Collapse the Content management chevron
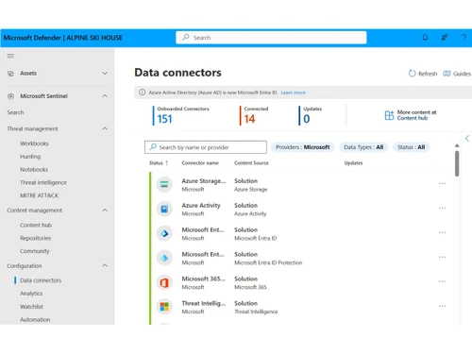This screenshot has height=354, width=472. (105, 210)
